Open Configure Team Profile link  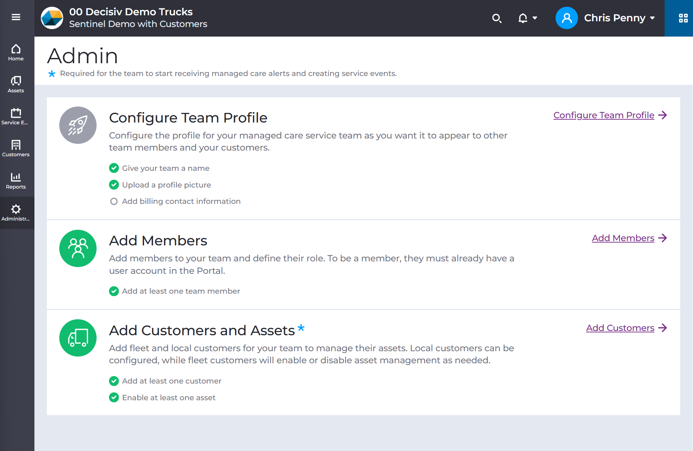pyautogui.click(x=604, y=115)
